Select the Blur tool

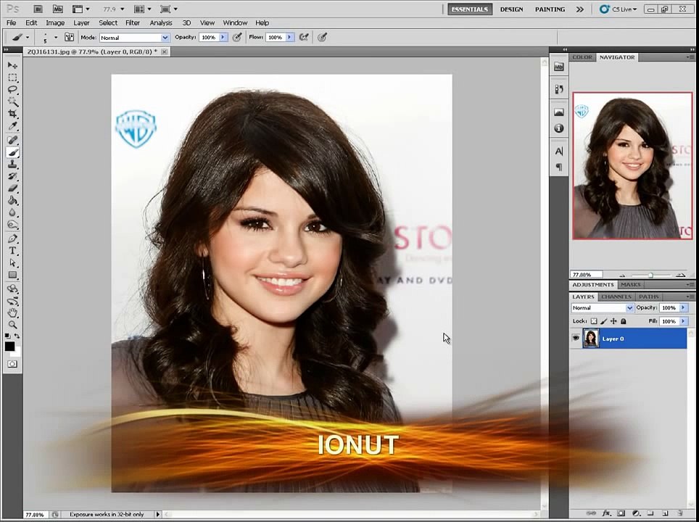pyautogui.click(x=12, y=212)
